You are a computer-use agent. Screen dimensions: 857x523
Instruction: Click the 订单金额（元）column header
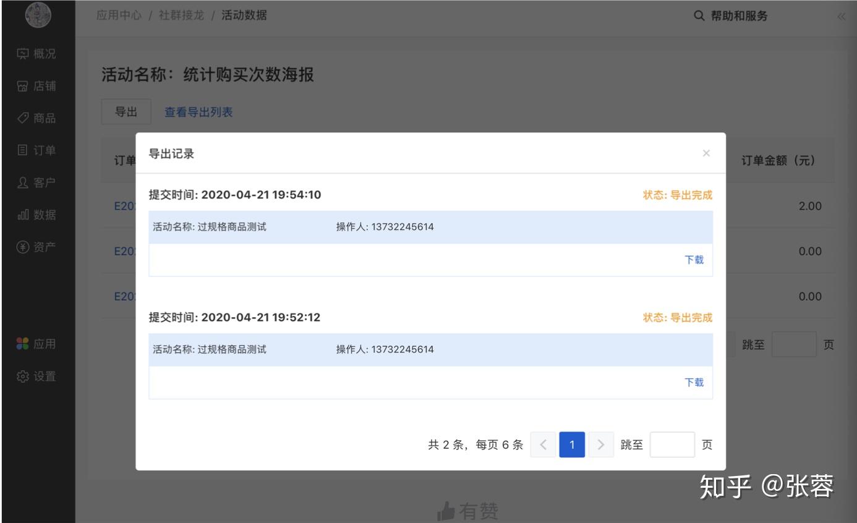(778, 160)
